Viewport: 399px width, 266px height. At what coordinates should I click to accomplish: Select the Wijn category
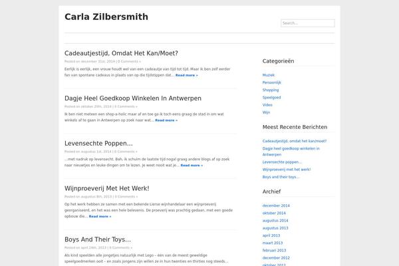tap(266, 112)
